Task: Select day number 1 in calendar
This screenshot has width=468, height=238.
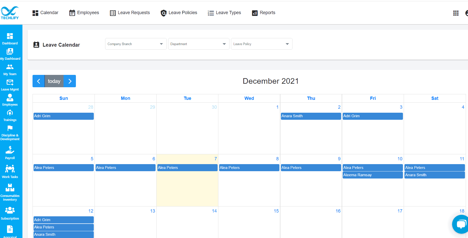Action: [x=277, y=107]
